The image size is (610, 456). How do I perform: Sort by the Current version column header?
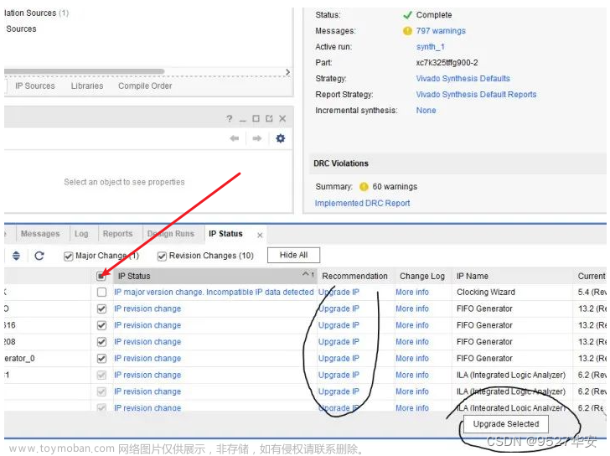coord(591,276)
